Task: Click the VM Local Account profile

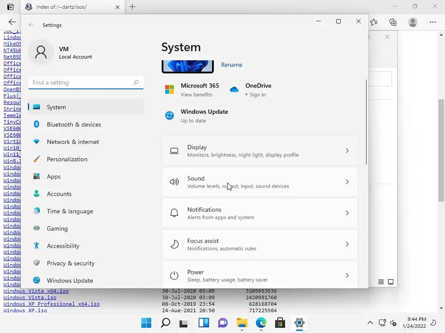Action: pyautogui.click(x=60, y=52)
